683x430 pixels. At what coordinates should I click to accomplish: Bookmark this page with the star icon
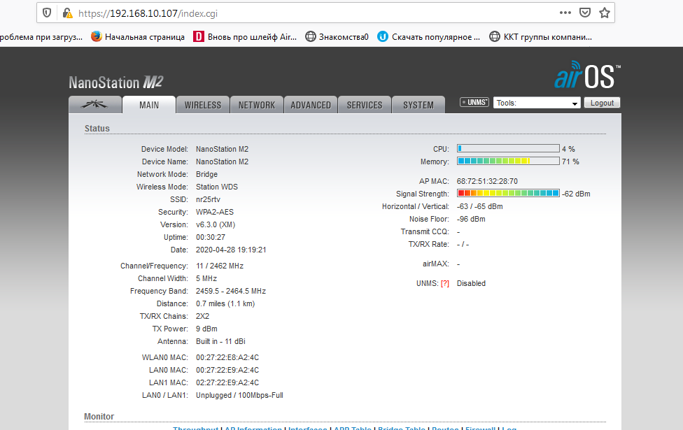(x=604, y=13)
